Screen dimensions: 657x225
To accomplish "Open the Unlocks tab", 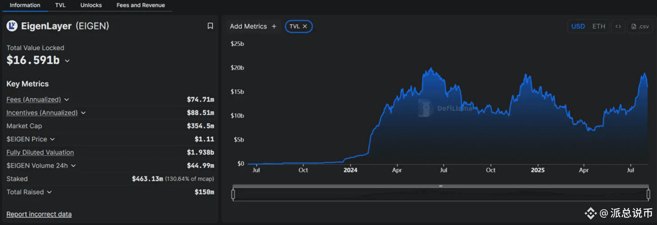I will 91,5.
